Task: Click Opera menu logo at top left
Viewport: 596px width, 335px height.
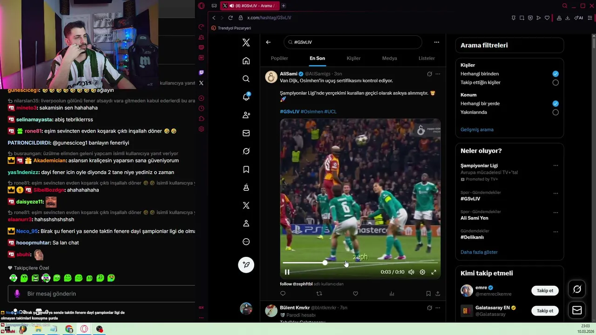Action: pyautogui.click(x=201, y=6)
